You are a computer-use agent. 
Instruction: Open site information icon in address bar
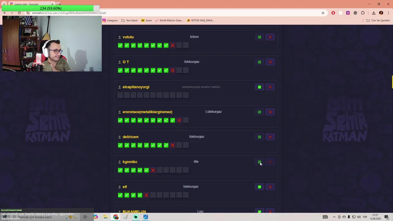(x=28, y=13)
